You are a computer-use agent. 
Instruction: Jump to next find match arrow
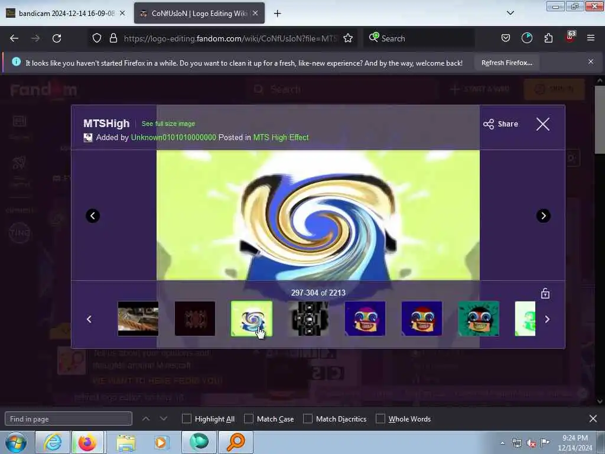tap(164, 419)
